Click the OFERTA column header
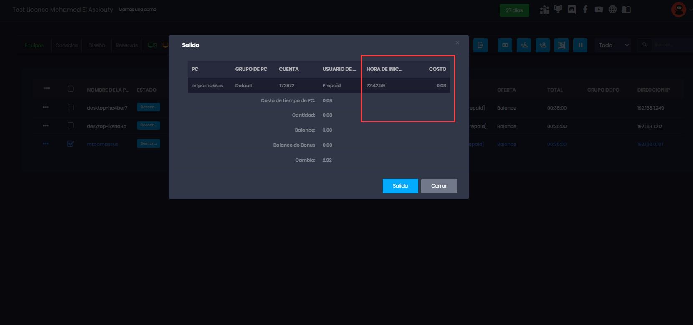 pyautogui.click(x=506, y=90)
